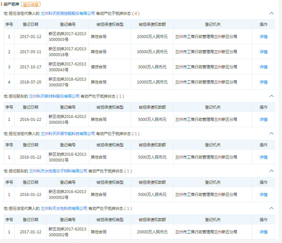Open company link 兰州科天水性高分子材料有限公司

[58, 171]
